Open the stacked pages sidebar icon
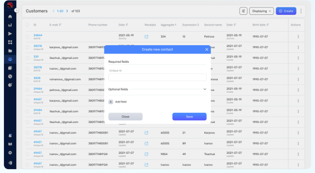 tap(10, 68)
